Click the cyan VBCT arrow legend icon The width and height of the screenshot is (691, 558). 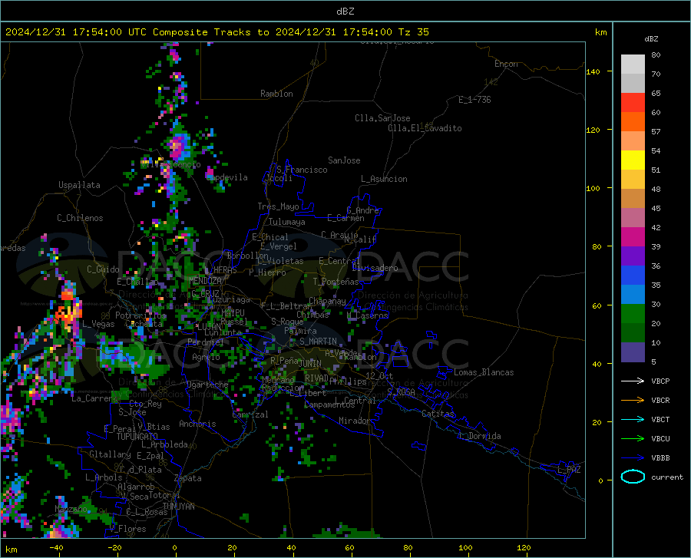click(633, 419)
